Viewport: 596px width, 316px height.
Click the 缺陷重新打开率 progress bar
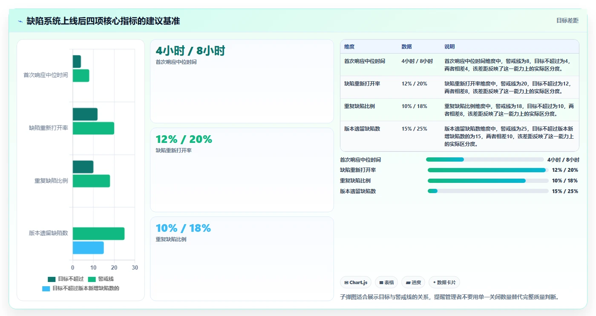(x=488, y=170)
